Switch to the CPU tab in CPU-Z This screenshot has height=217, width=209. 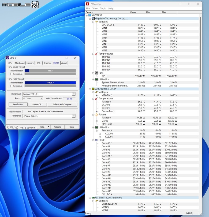tap(10, 63)
